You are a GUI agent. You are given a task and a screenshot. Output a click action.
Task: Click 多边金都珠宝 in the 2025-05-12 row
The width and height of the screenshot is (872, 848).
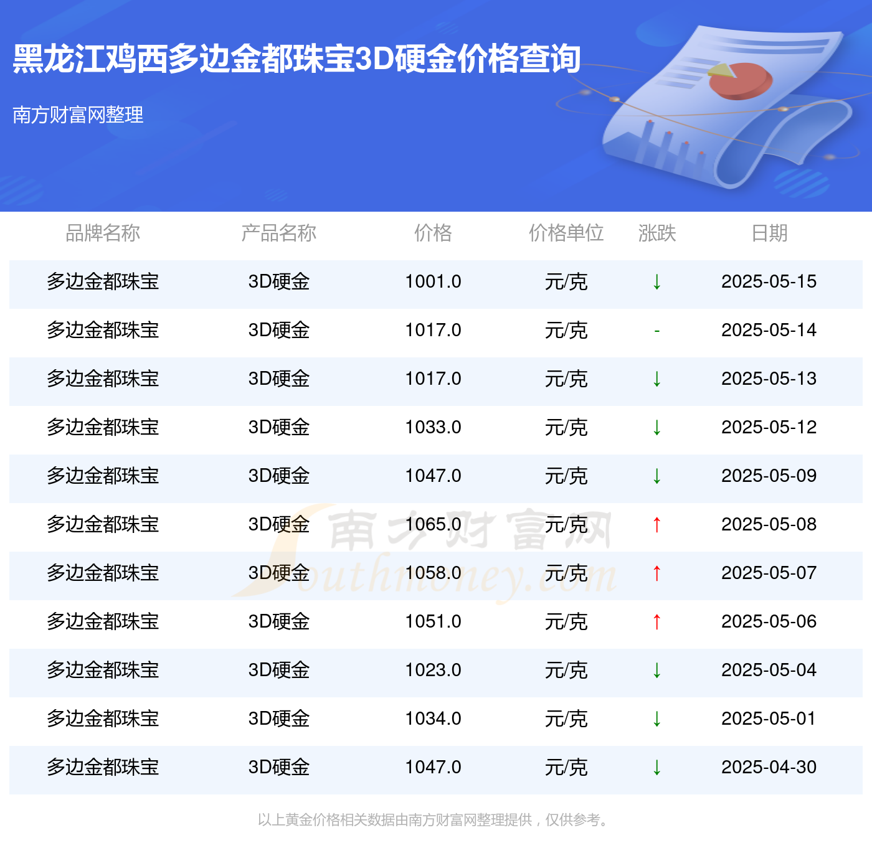[x=103, y=427]
